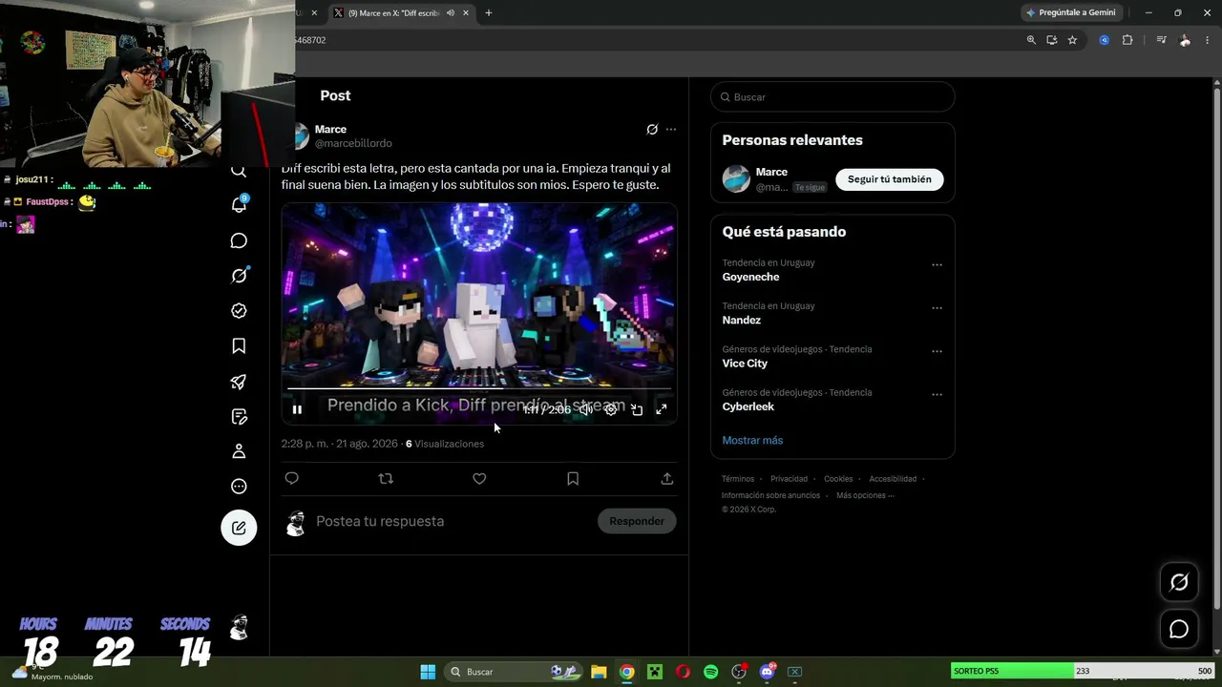Viewport: 1222px width, 687px height.
Task: Open Discord from the taskbar
Action: tap(767, 672)
